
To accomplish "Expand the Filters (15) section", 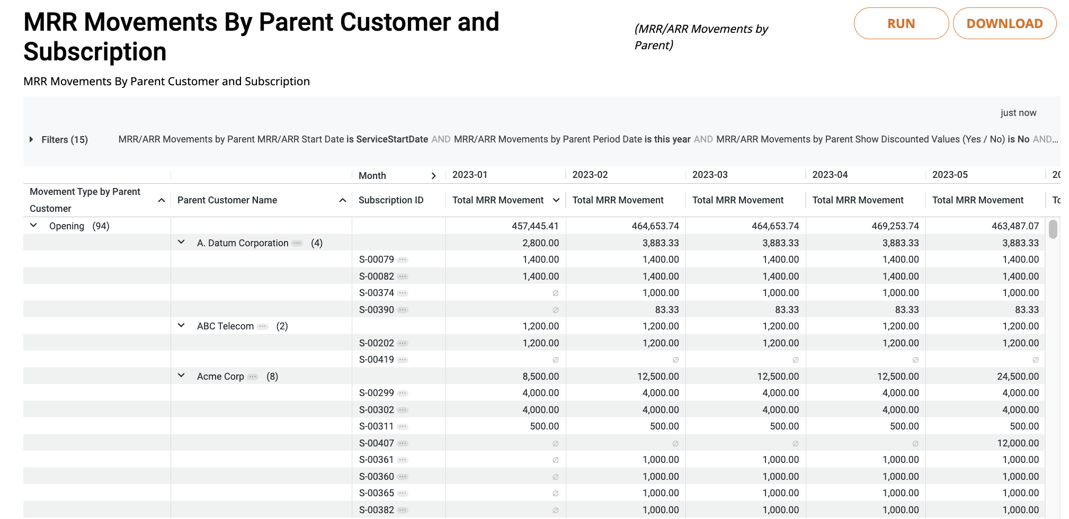I will point(31,139).
